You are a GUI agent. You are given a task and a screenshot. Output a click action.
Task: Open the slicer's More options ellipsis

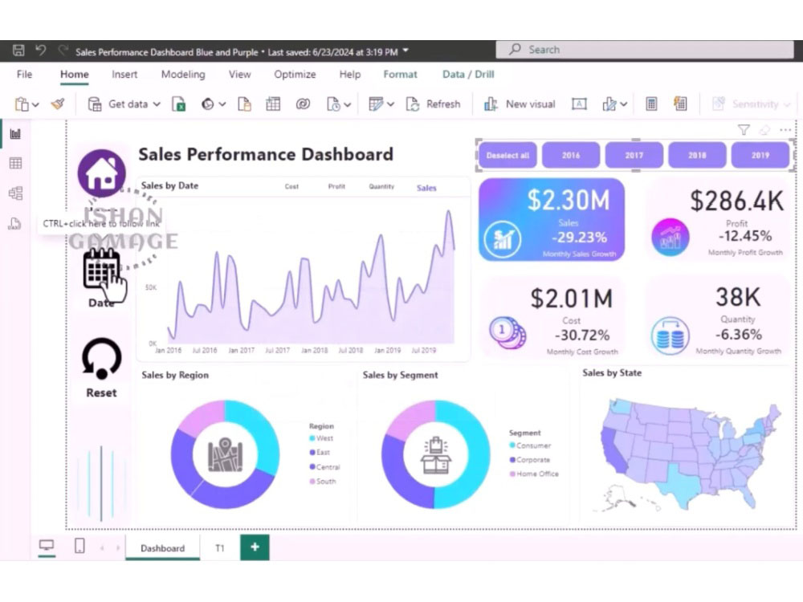pos(785,130)
